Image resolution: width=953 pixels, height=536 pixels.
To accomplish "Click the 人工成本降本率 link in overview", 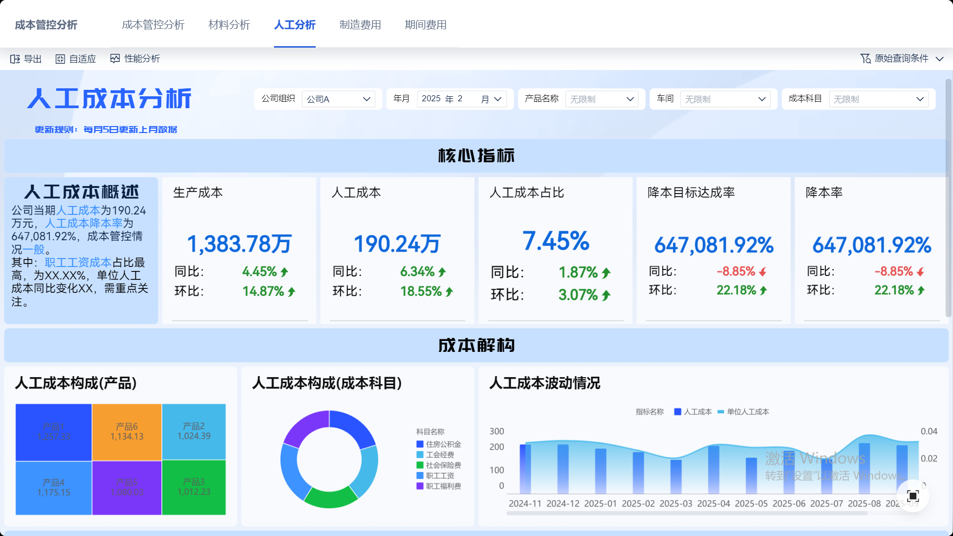I will pos(84,223).
